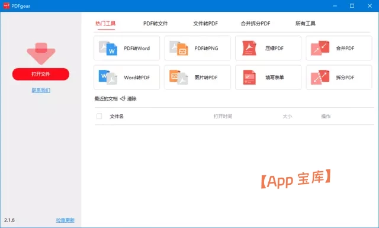The height and width of the screenshot is (228, 379).
Task: Click the 打开时间 column header
Action: 223,116
